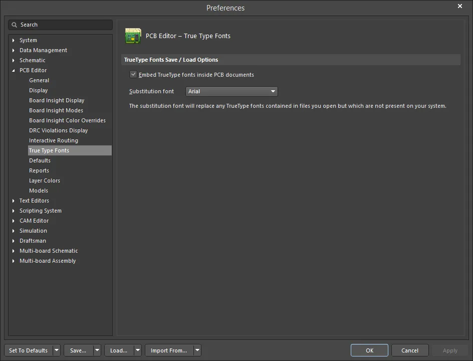Open the Substitution font dropdown
Image resolution: width=473 pixels, height=361 pixels.
[x=231, y=91]
